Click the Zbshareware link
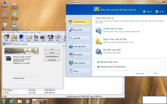The height and width of the screenshot is (104, 167). (140, 73)
